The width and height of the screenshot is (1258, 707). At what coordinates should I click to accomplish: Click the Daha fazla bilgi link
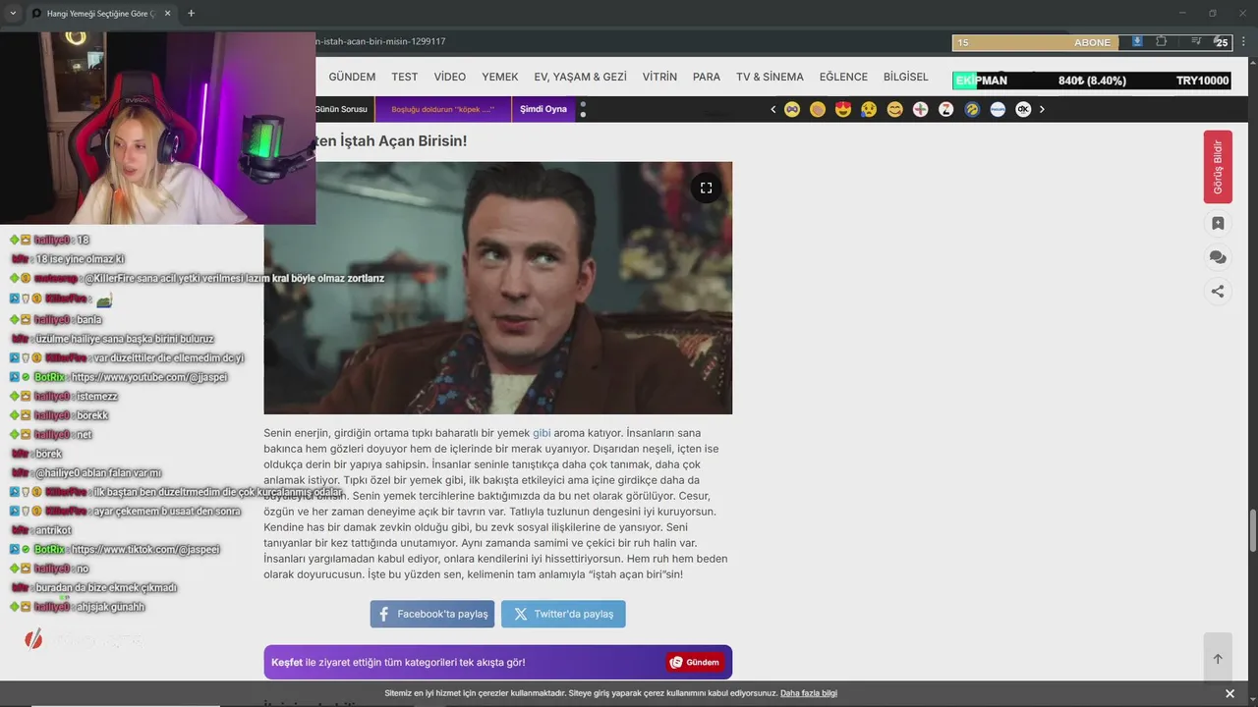(809, 693)
